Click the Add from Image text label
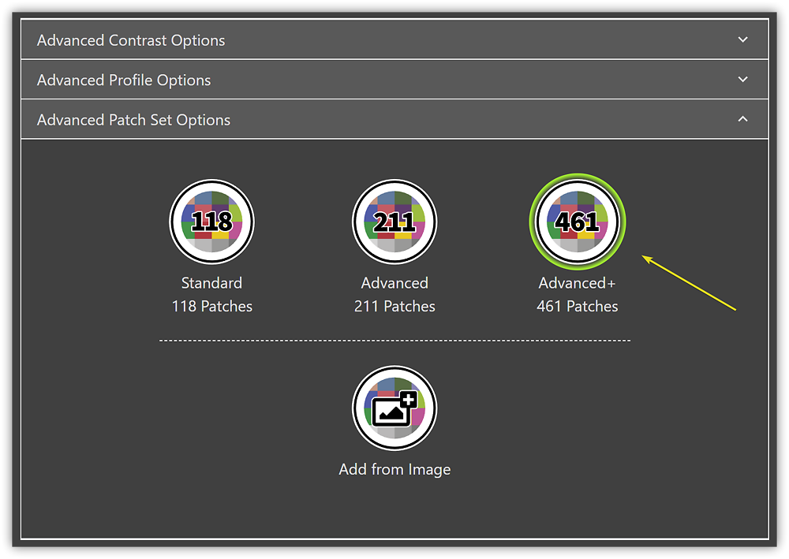This screenshot has width=789, height=559. tap(394, 468)
